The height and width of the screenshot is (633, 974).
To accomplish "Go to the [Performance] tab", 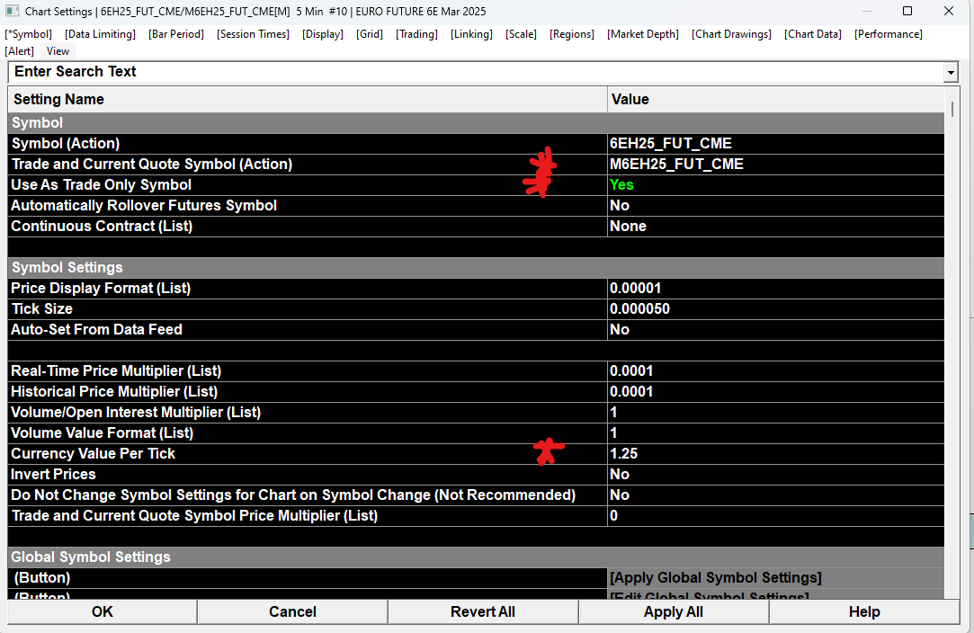I will [x=889, y=34].
